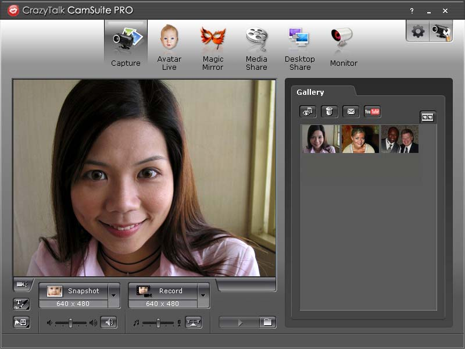Click the camera source icon below preview
The width and height of the screenshot is (465, 349).
[x=23, y=284]
